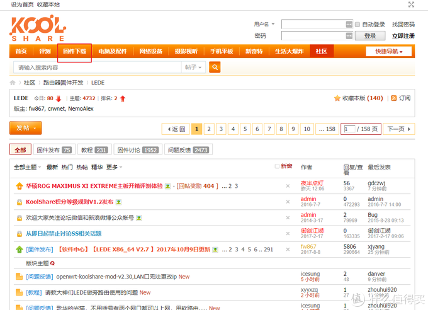Click the password field autofill icon
The height and width of the screenshot is (310, 428).
[x=349, y=35]
